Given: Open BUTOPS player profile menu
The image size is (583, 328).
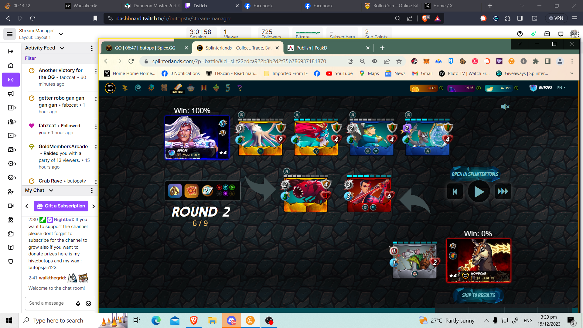Looking at the screenshot, I should coord(541,88).
